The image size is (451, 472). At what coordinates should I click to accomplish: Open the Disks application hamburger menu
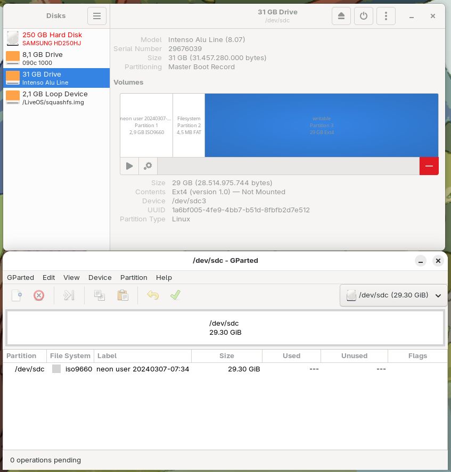pyautogui.click(x=97, y=15)
